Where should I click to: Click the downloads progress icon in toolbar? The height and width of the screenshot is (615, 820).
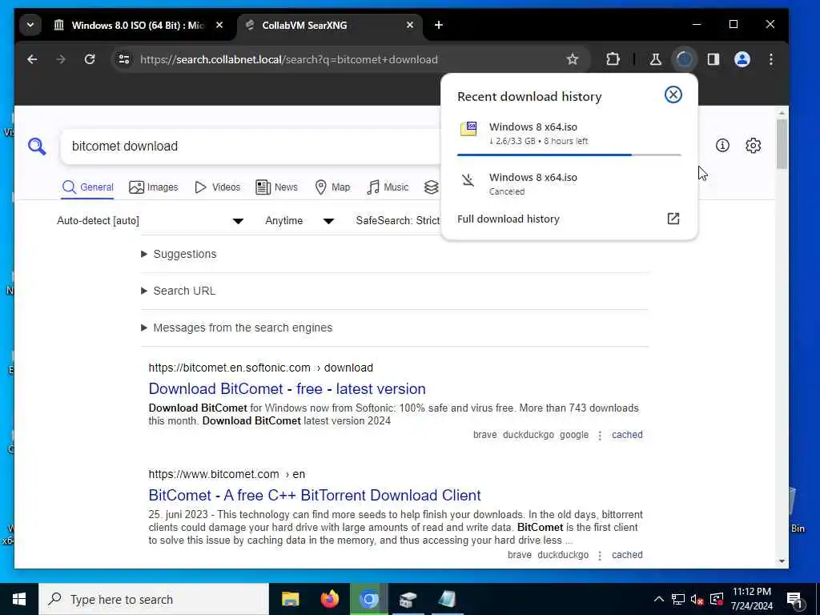[x=685, y=59]
